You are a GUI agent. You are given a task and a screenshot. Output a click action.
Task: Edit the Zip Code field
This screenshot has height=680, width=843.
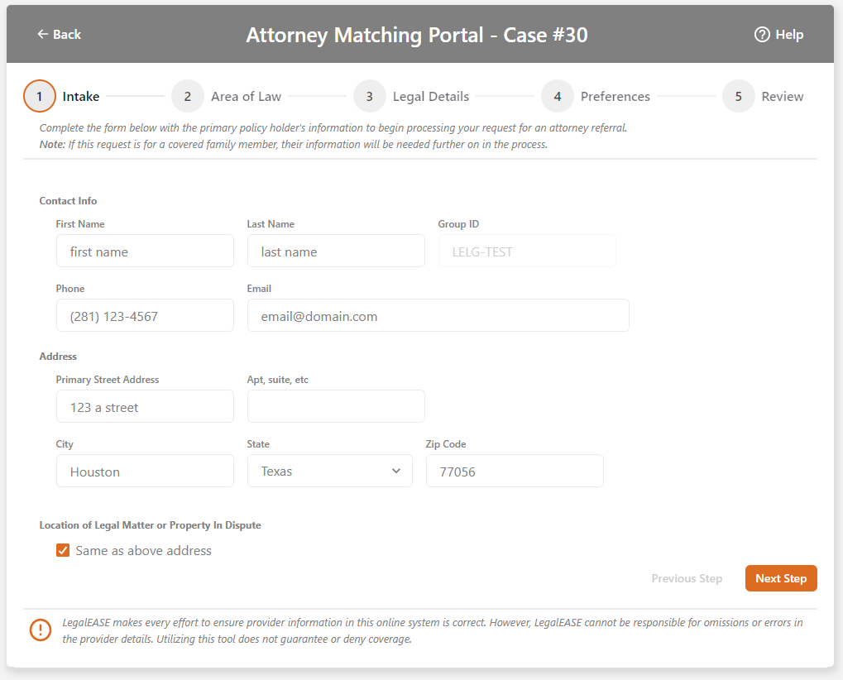(514, 472)
